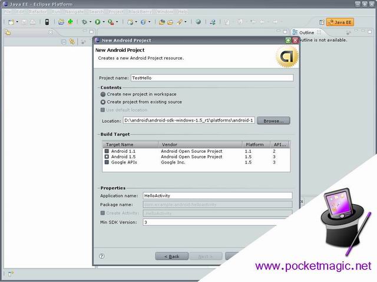This screenshot has width=377, height=282.
Task: Expand the New file dropdown arrow
Action: [17, 22]
